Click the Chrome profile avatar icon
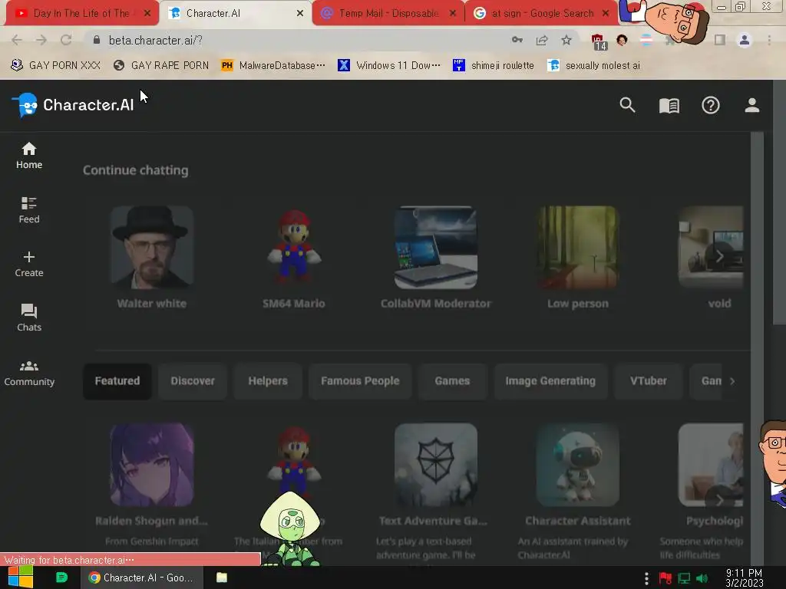The image size is (786, 589). click(x=745, y=40)
